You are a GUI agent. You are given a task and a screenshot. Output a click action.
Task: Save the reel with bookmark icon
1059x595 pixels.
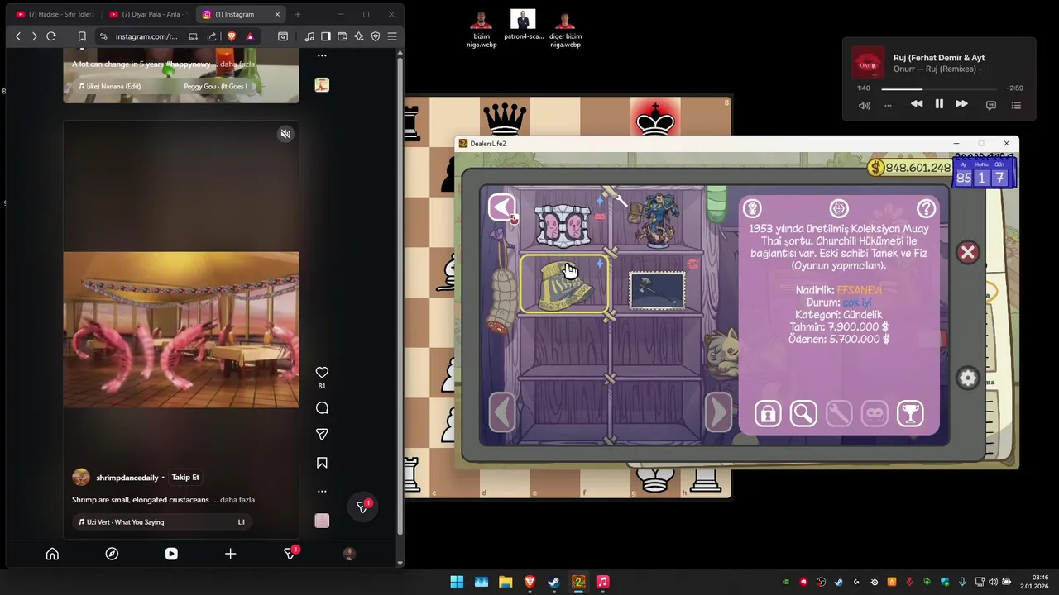(x=322, y=463)
